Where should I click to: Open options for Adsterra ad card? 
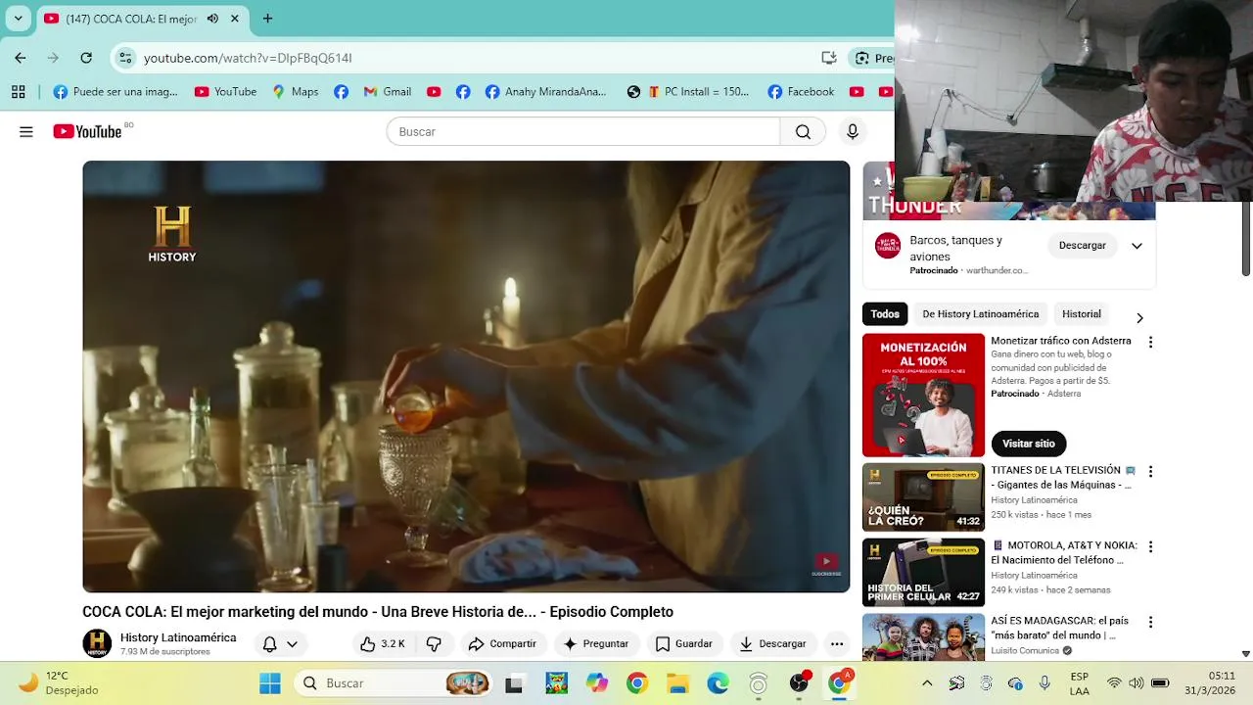[x=1150, y=342]
